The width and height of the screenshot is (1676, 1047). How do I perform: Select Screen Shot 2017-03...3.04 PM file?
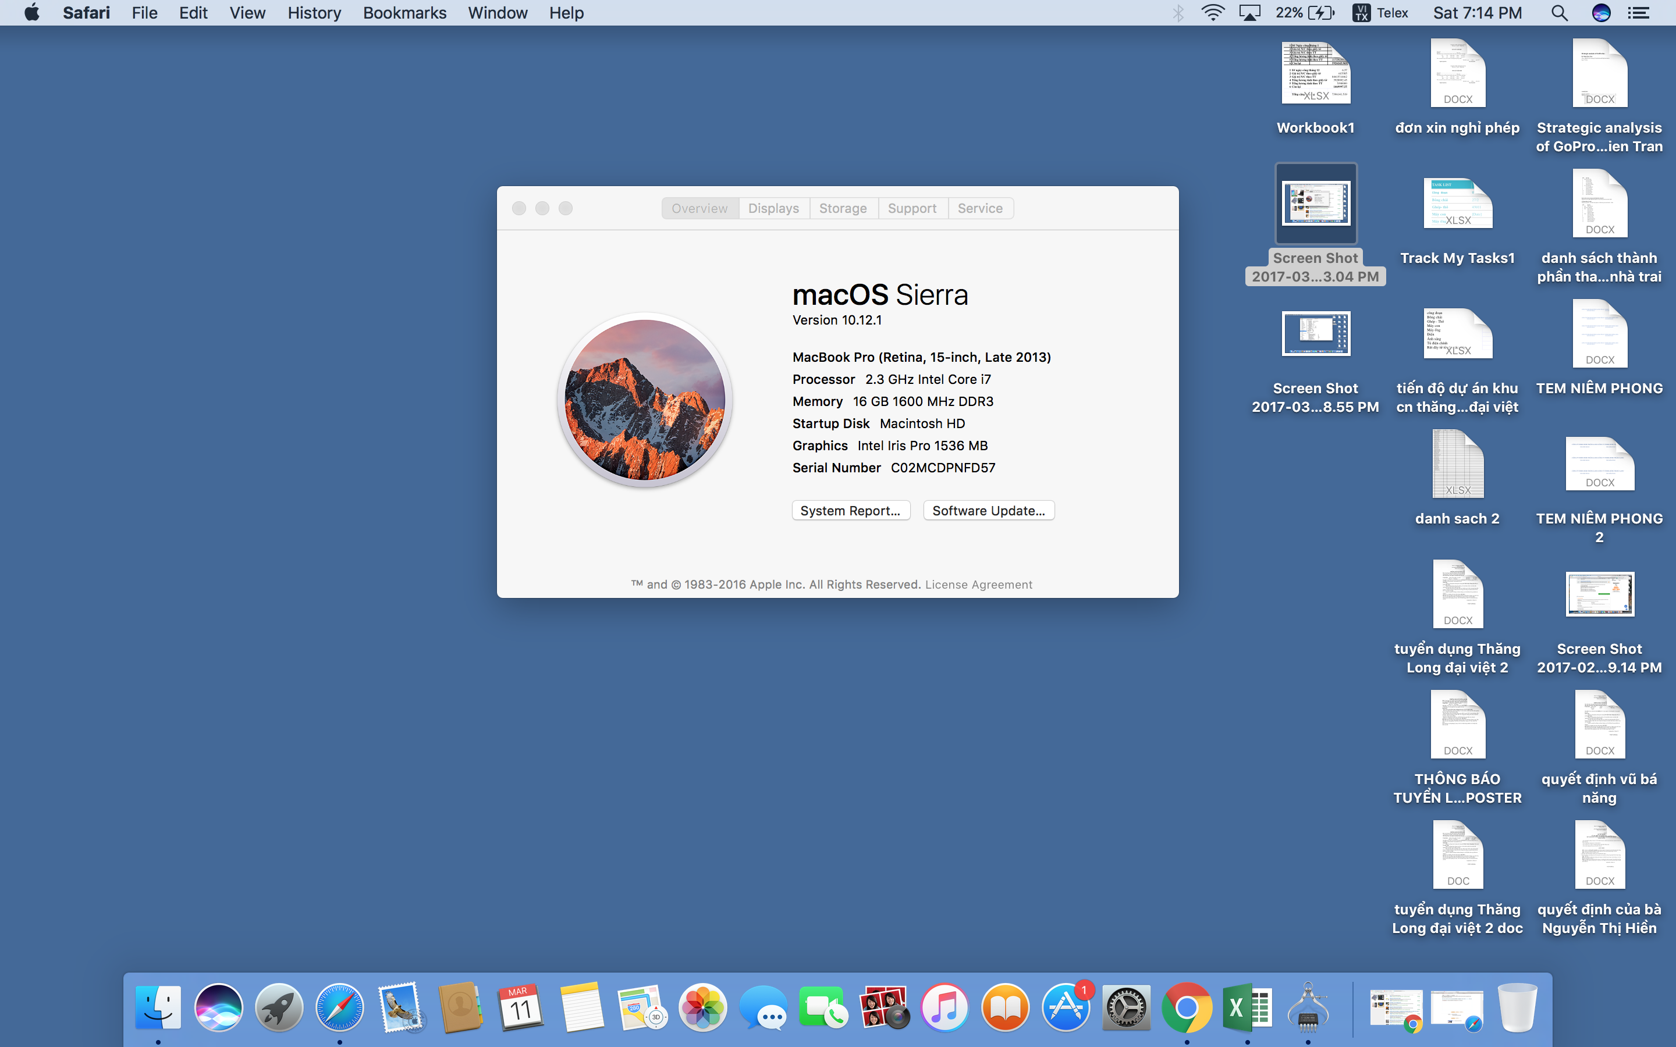point(1315,225)
